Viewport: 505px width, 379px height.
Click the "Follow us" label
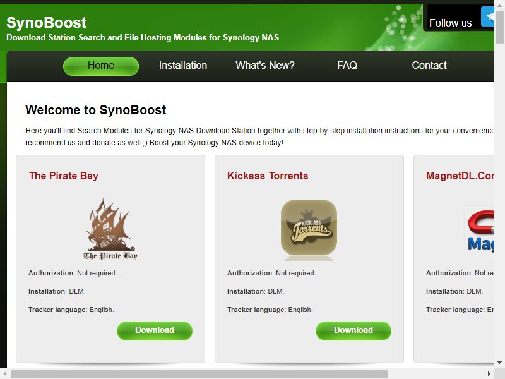450,23
